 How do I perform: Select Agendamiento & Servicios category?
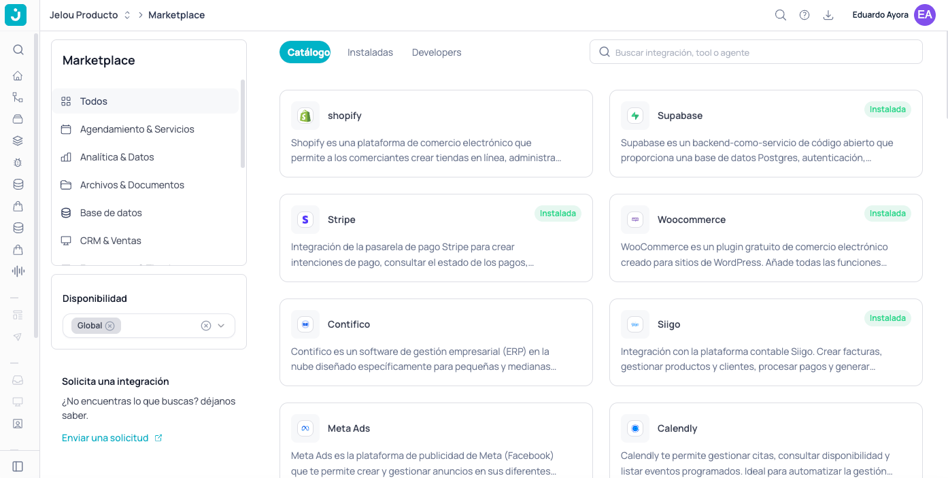146,129
